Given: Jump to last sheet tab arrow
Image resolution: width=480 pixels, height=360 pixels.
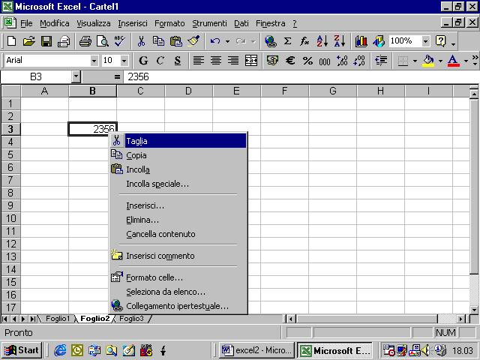Looking at the screenshot, I should 32,319.
